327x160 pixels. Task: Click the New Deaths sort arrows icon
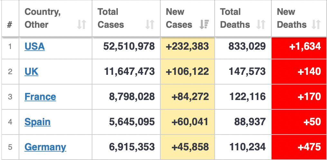(x=316, y=25)
